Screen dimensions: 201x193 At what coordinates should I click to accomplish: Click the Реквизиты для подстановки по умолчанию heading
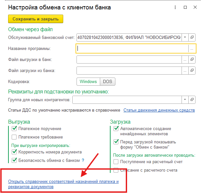[58, 92]
